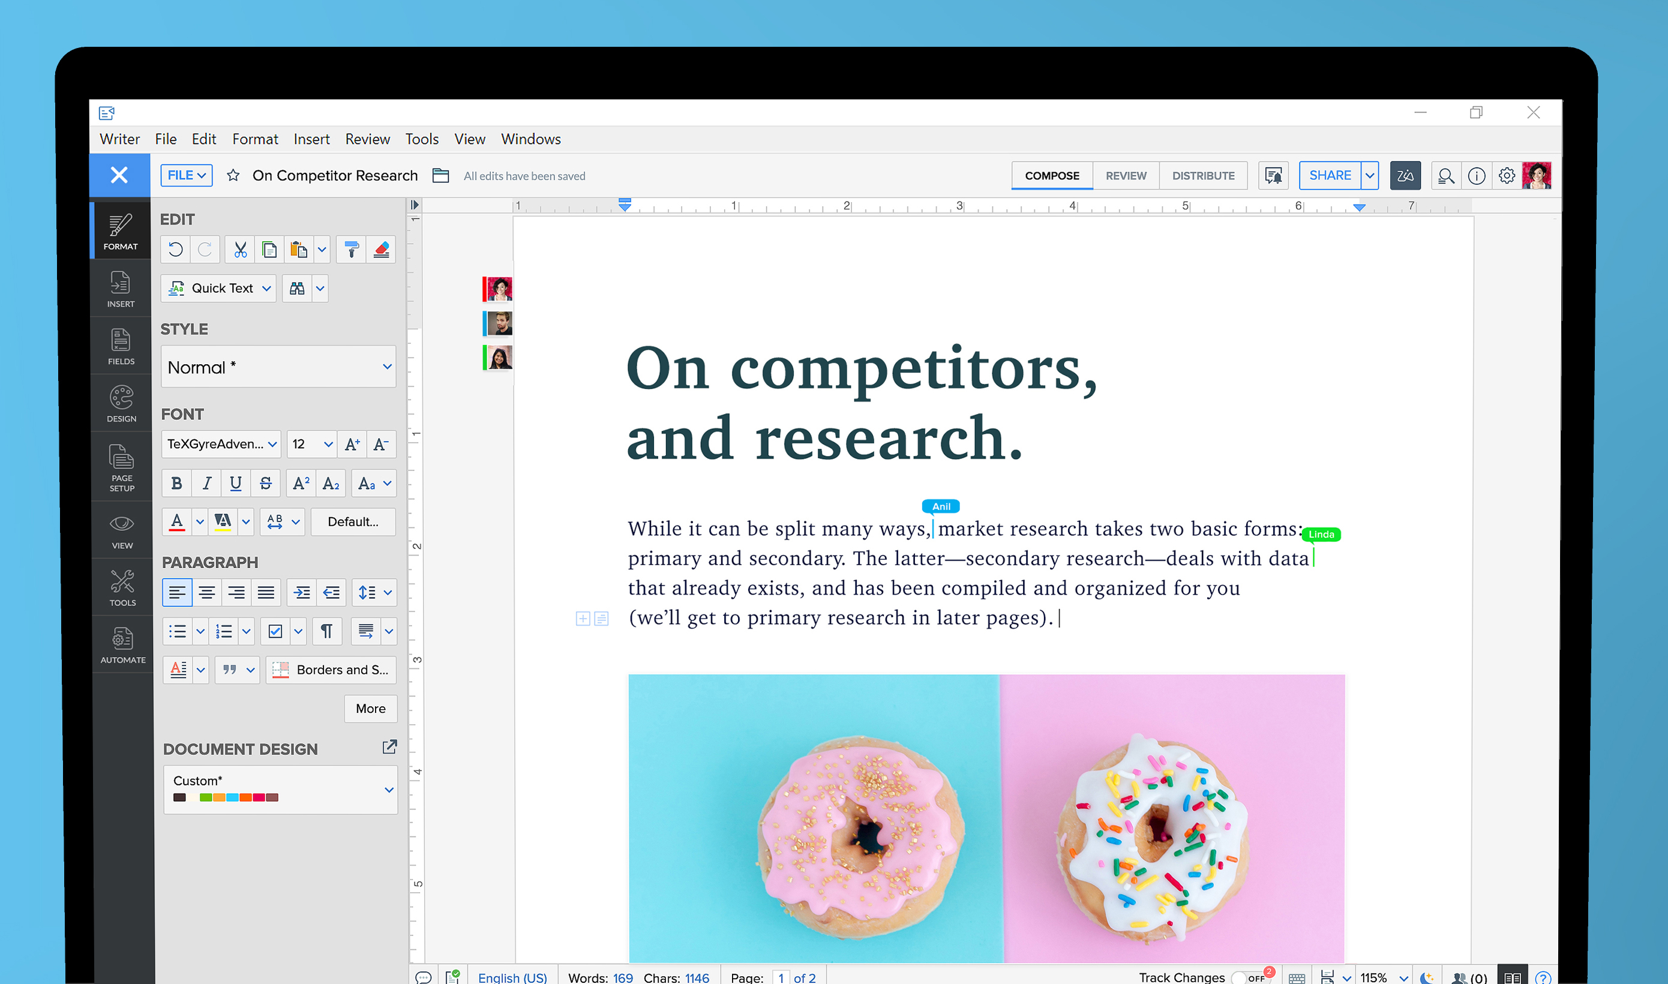Apply strikethrough formatting
The height and width of the screenshot is (984, 1668).
click(x=265, y=484)
